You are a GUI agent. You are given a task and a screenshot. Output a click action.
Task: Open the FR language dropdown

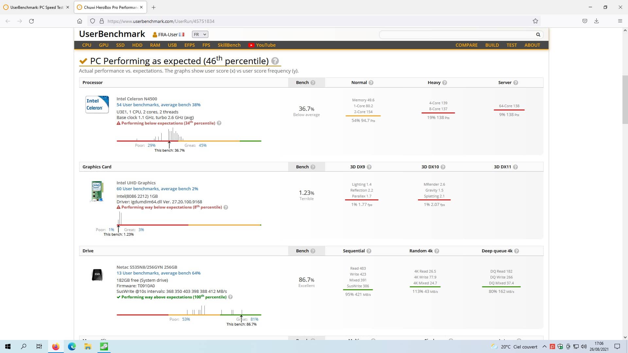click(200, 34)
